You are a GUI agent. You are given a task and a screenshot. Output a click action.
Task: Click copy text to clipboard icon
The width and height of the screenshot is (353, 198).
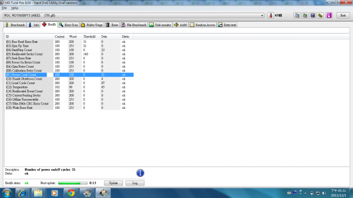297,15
